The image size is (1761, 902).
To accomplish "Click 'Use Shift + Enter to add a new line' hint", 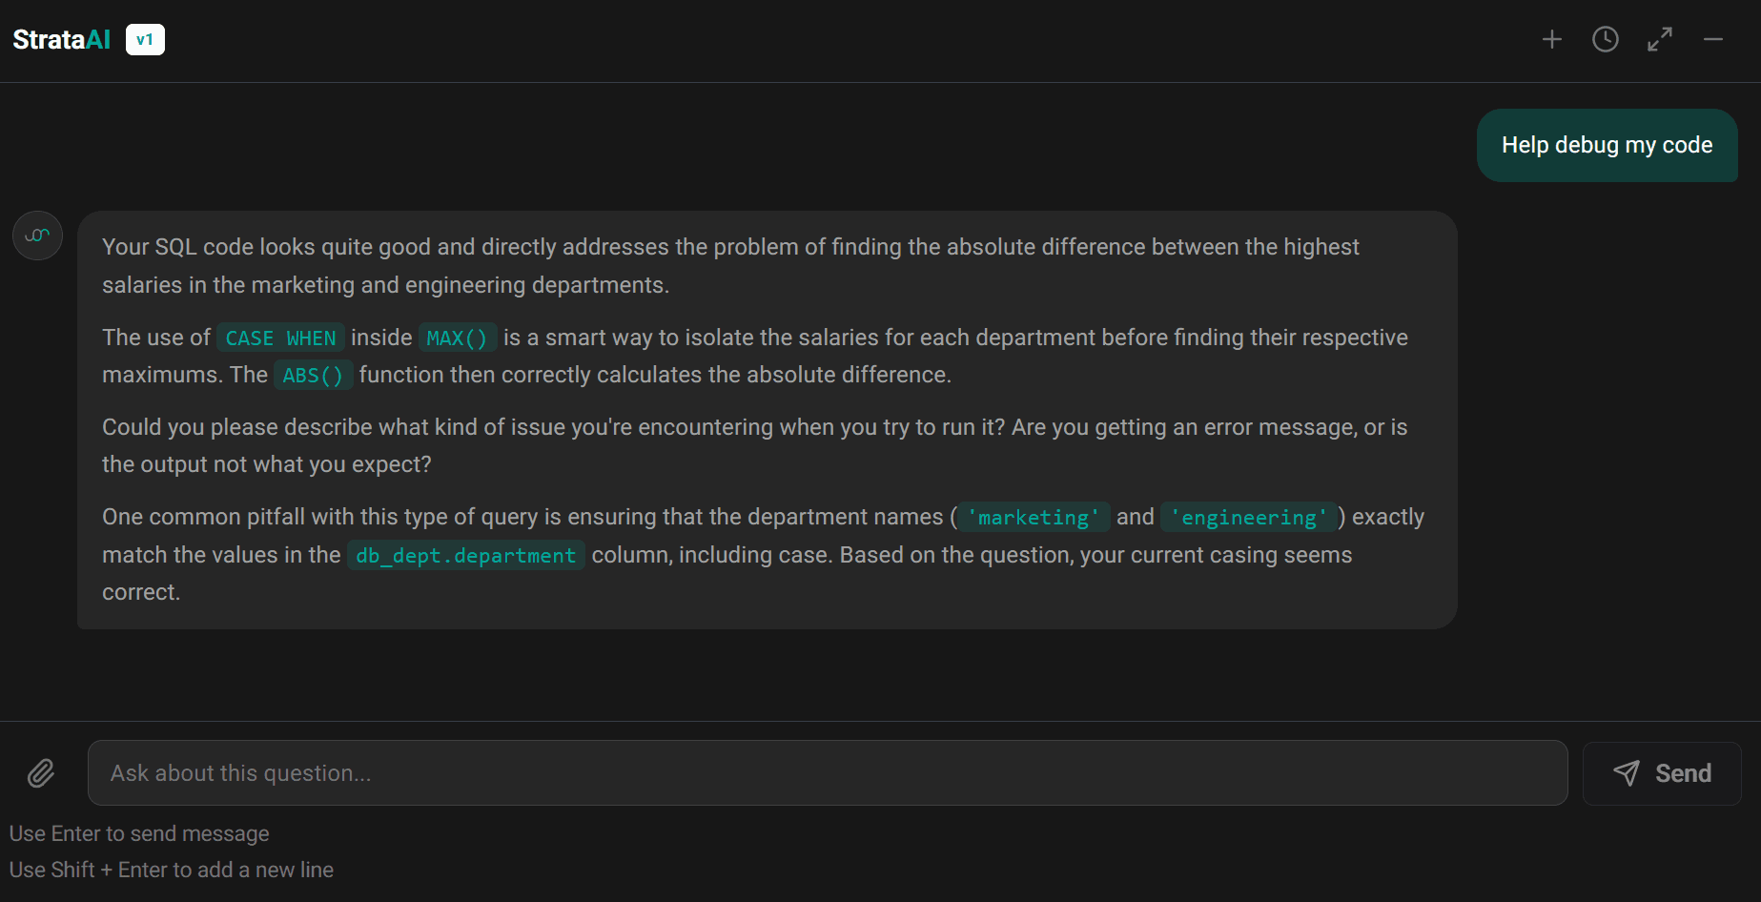I will pos(172,871).
